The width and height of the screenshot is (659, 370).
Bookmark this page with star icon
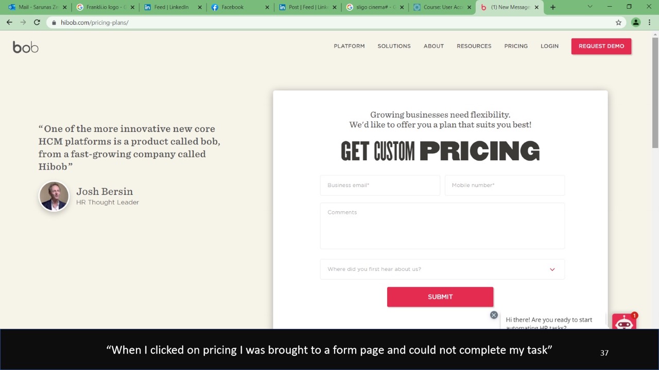pos(618,23)
